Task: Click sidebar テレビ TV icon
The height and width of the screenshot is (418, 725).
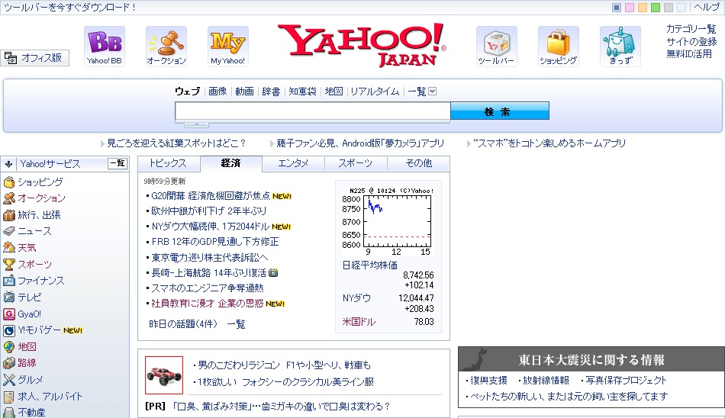Action: (x=9, y=297)
